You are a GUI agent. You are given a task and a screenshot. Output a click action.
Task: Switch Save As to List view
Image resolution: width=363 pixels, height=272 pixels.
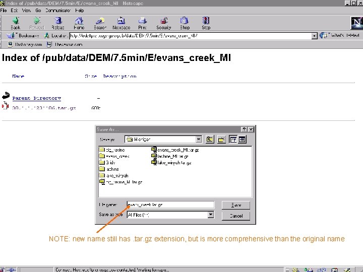tap(233, 139)
